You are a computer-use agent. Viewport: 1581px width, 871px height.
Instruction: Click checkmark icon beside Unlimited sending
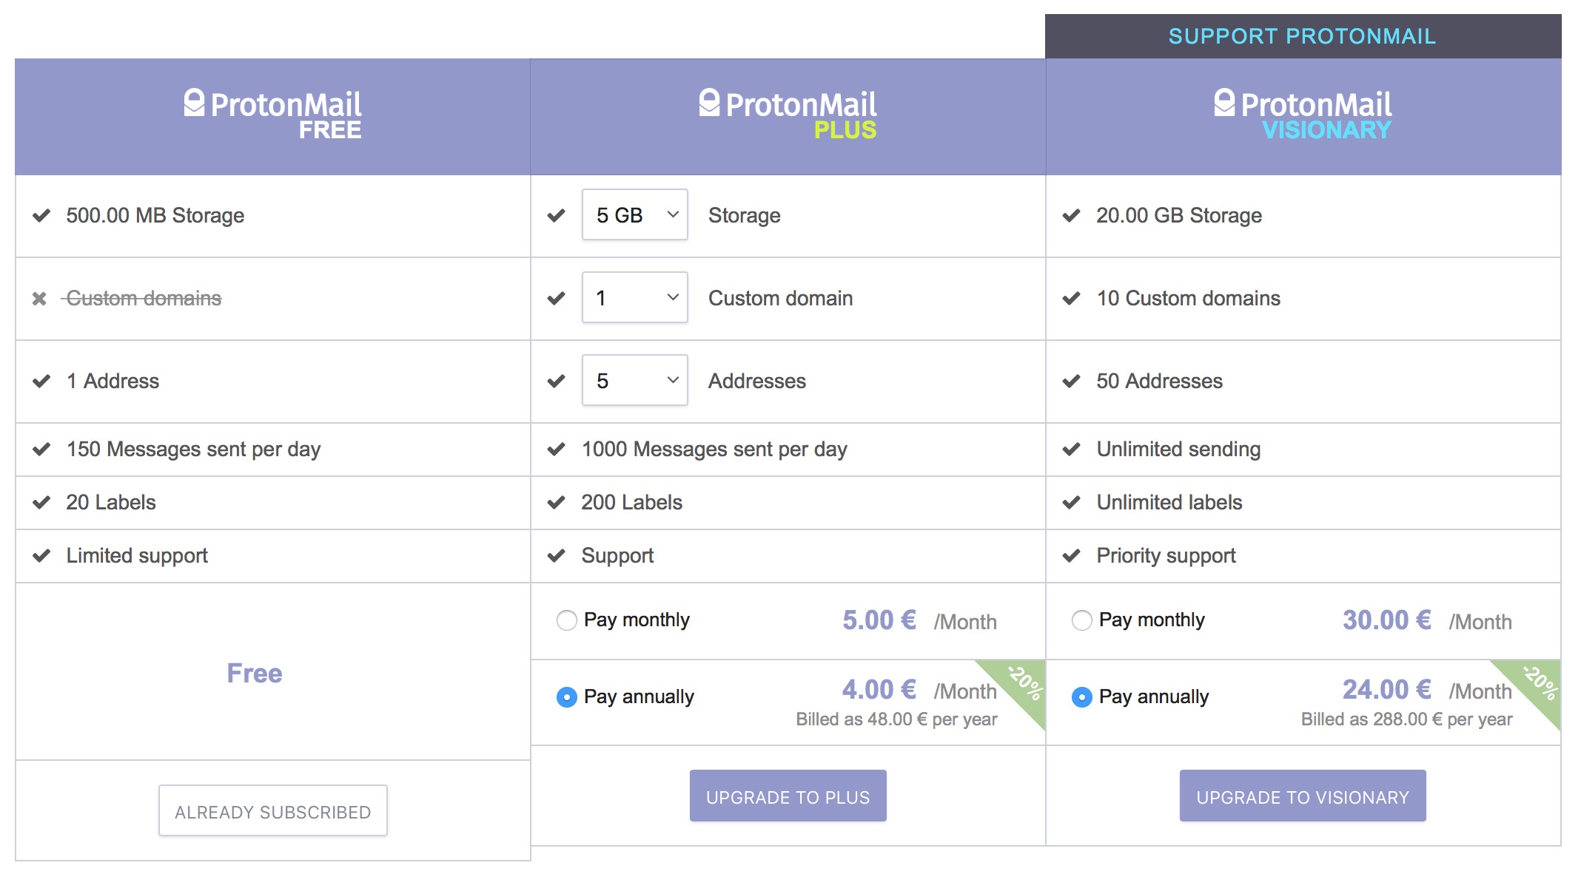(1072, 450)
